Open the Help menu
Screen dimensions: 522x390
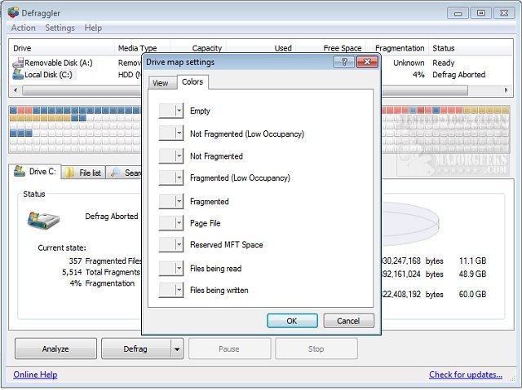click(93, 28)
